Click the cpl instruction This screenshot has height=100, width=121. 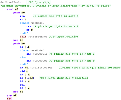pos(22,85)
